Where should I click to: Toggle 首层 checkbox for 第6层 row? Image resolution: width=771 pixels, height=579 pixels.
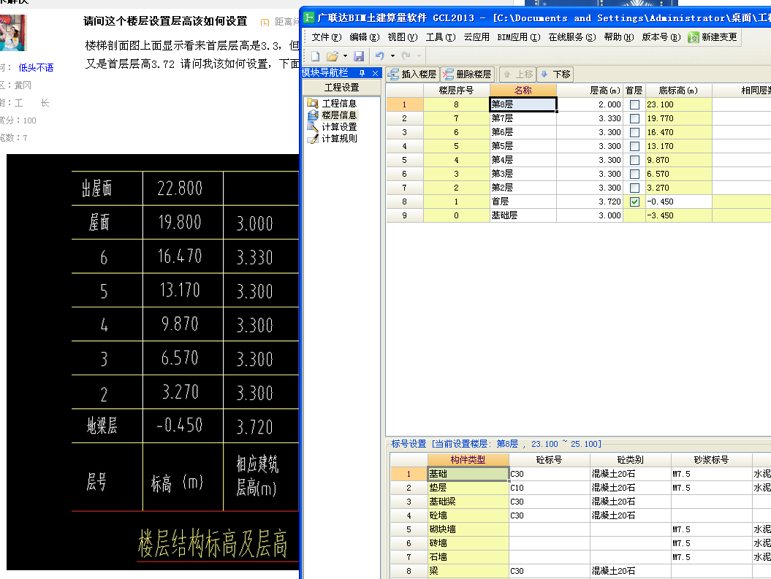point(634,132)
